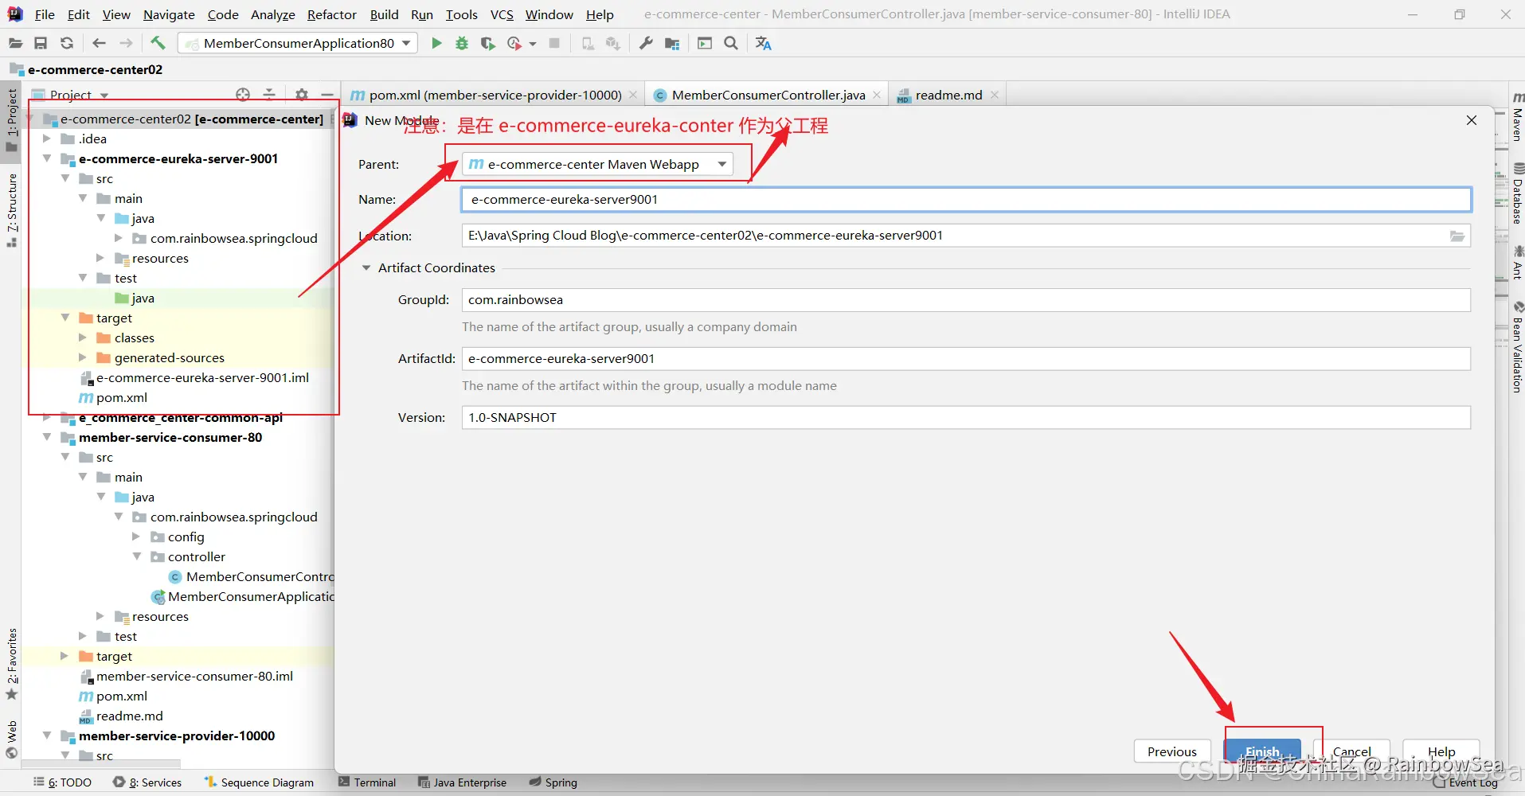Viewport: 1525px width, 796px height.
Task: Click the locate/select opened file target icon
Action: [243, 95]
